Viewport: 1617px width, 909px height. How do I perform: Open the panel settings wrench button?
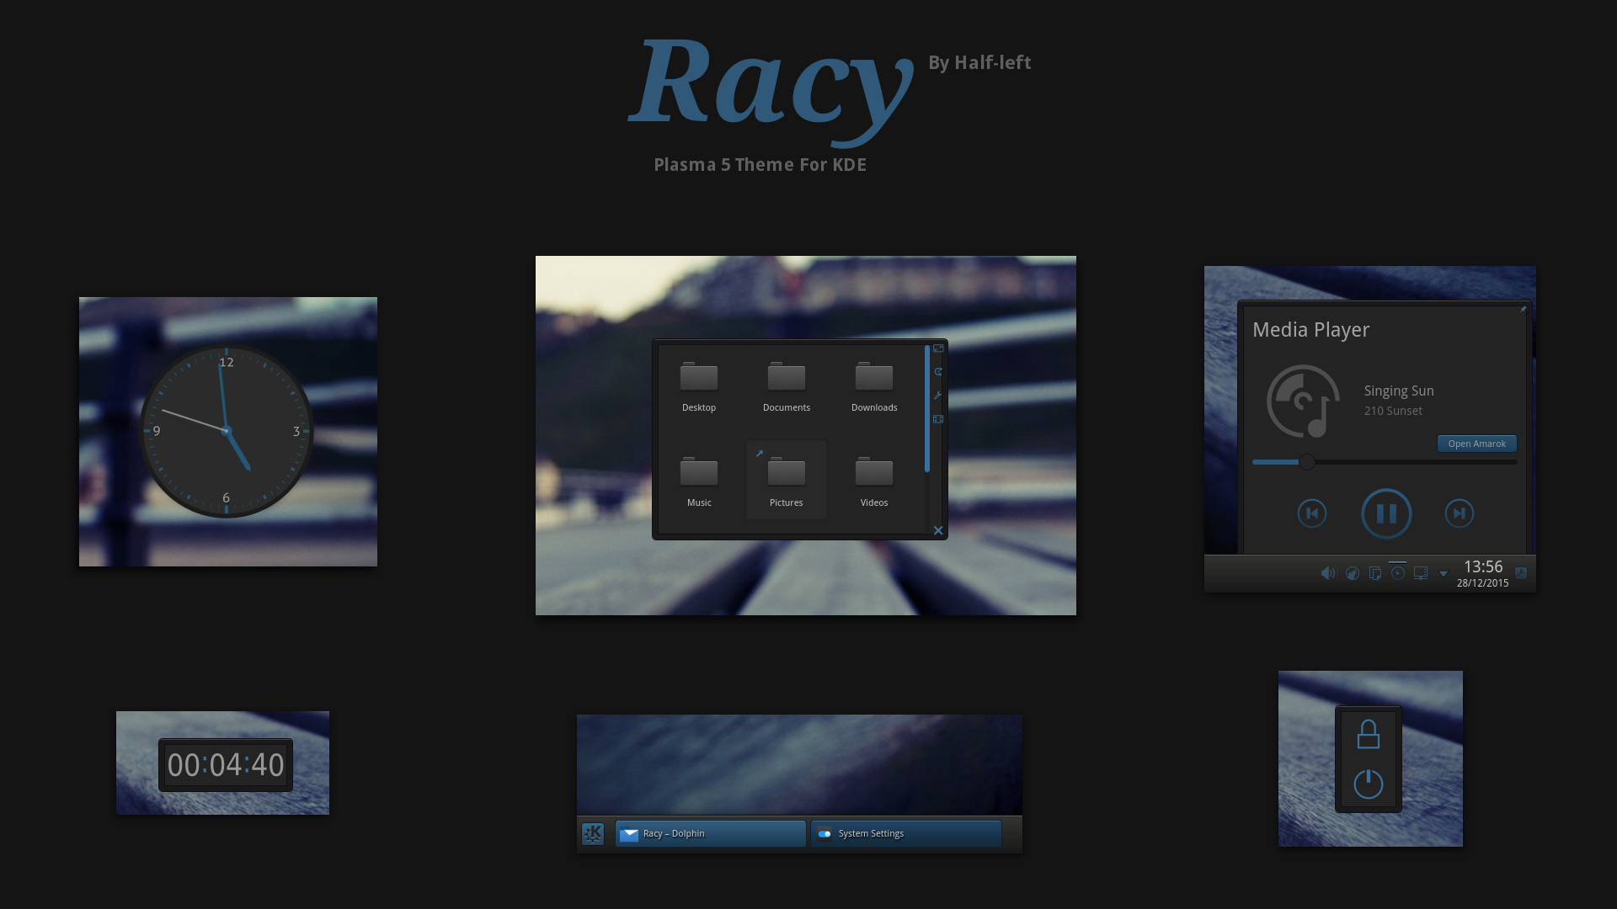[1521, 573]
